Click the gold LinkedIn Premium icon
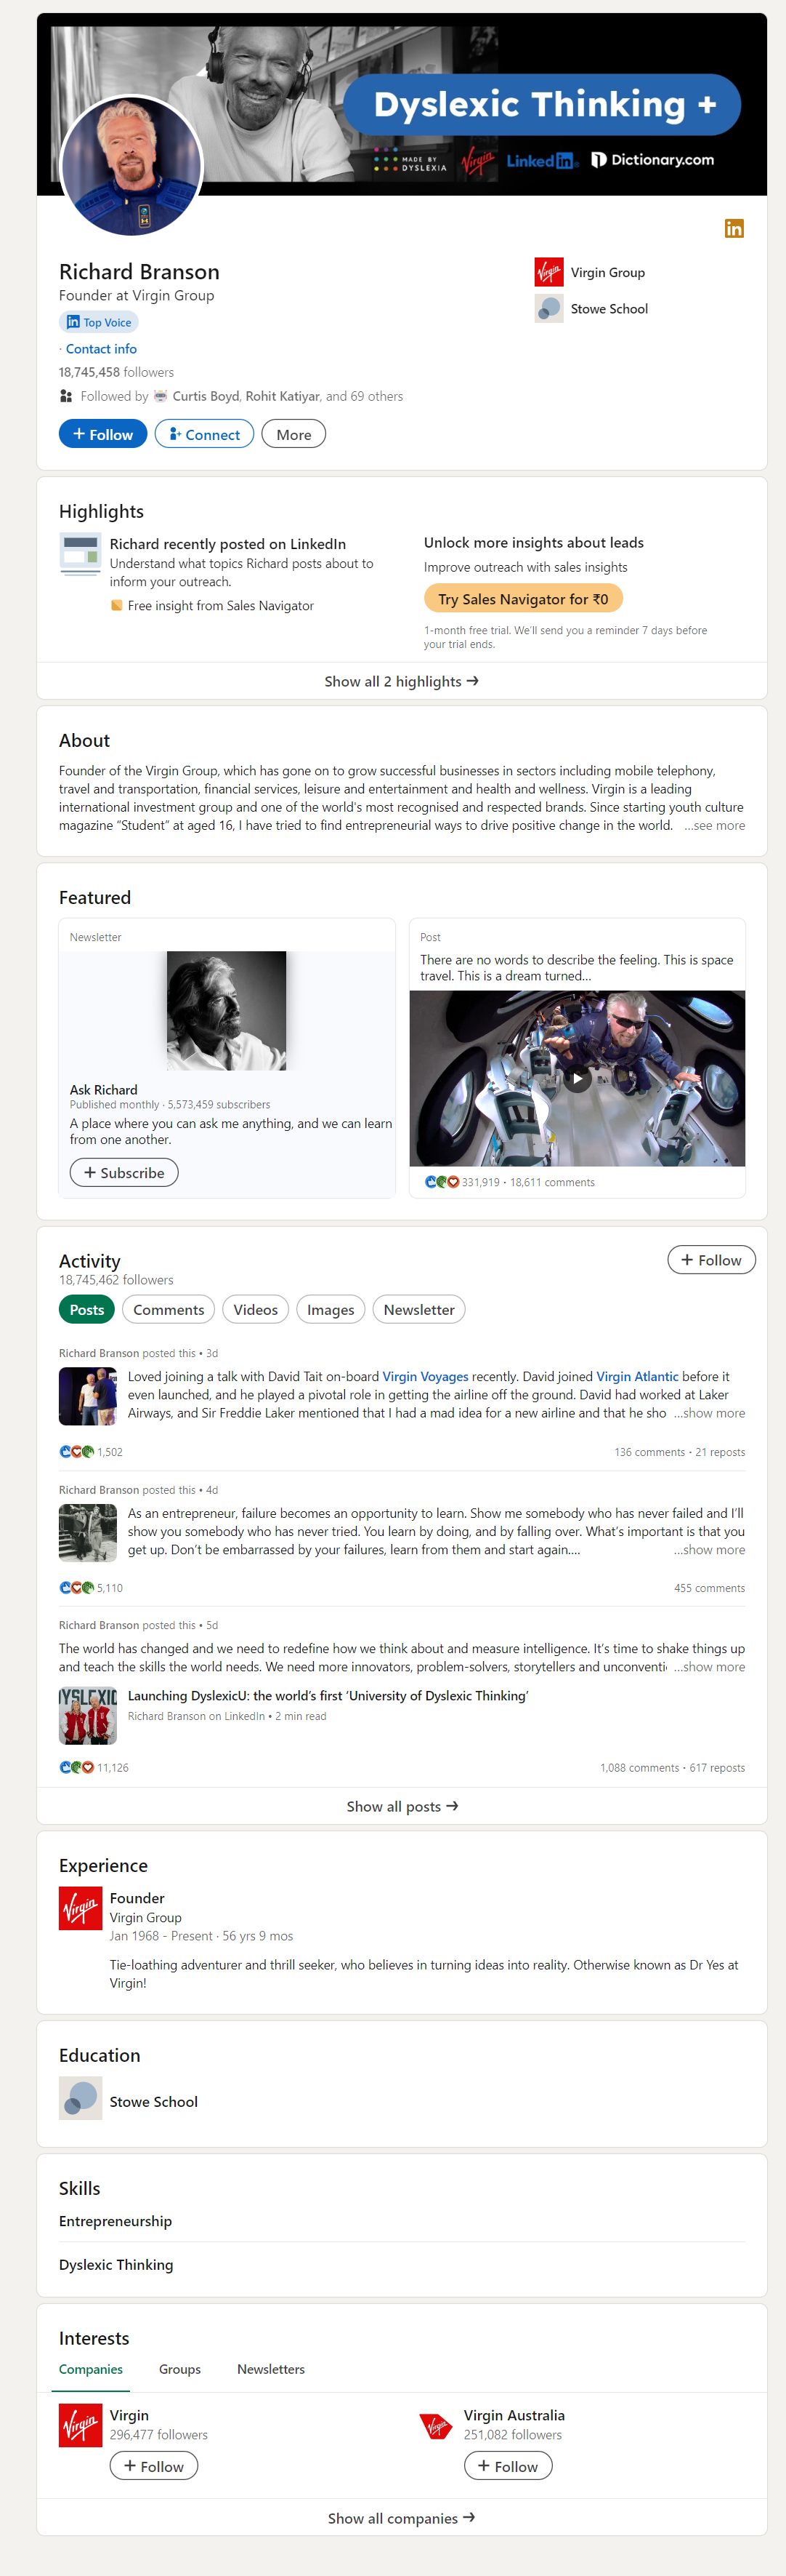 point(734,229)
